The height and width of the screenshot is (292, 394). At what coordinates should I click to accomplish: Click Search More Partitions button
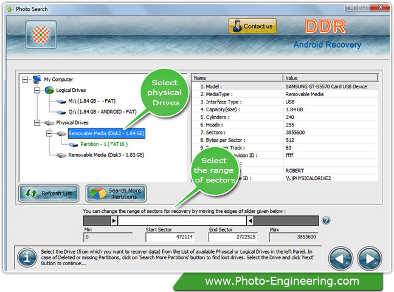(116, 193)
